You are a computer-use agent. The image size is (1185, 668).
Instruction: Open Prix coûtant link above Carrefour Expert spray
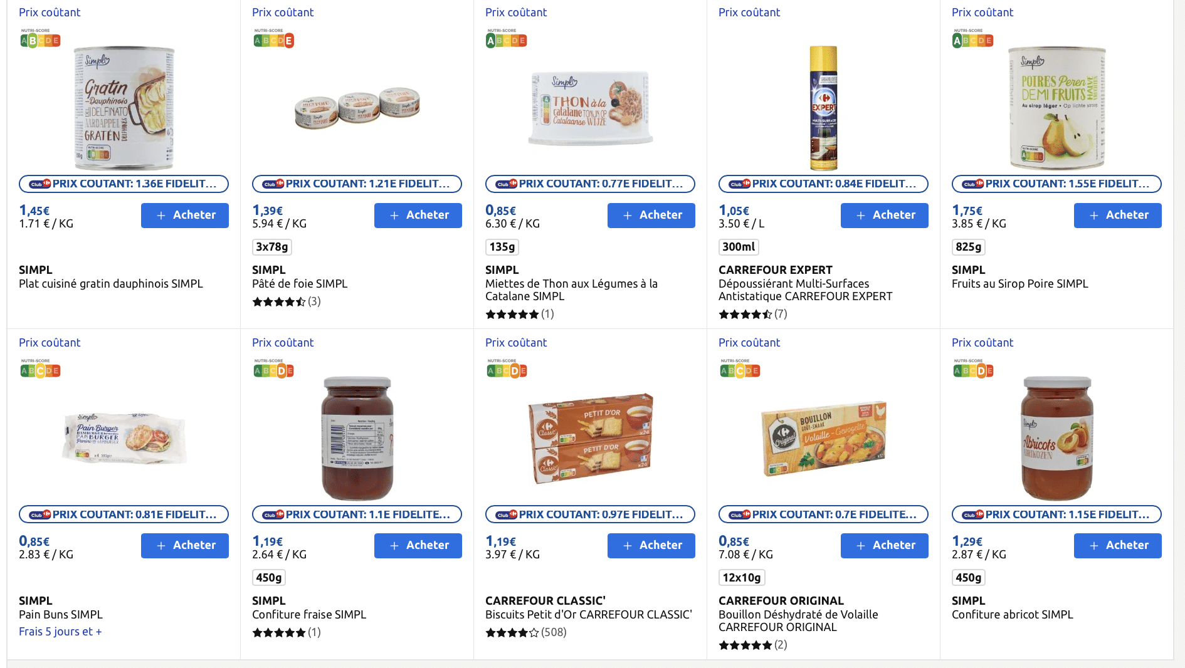coord(749,13)
